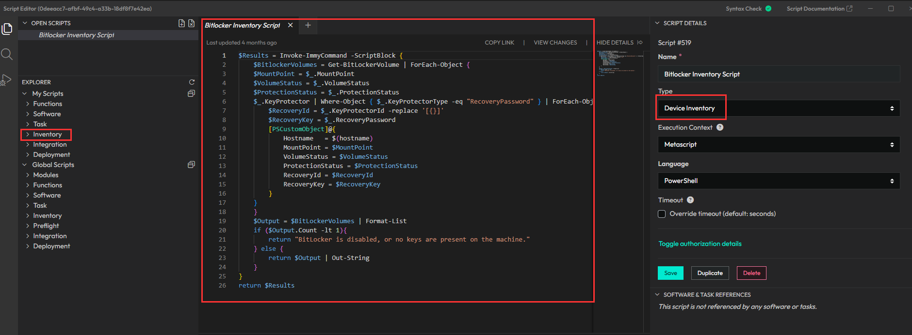The image size is (912, 335).
Task: Open Script Documentation link
Action: pyautogui.click(x=819, y=9)
